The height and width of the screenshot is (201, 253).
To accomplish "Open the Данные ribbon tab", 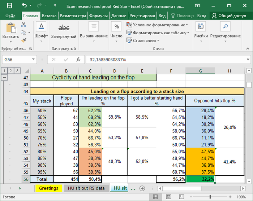I will [119, 16].
